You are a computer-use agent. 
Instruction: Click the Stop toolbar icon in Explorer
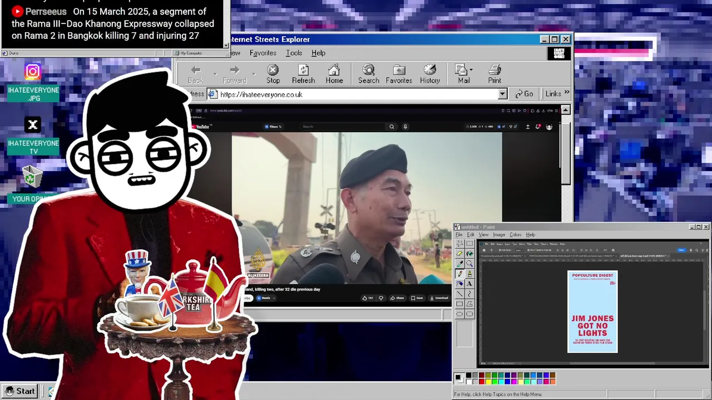pos(273,74)
